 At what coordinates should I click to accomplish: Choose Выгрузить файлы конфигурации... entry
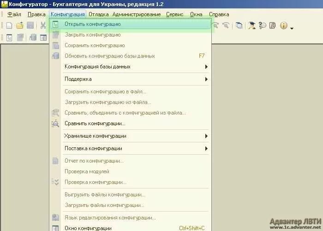(131, 195)
